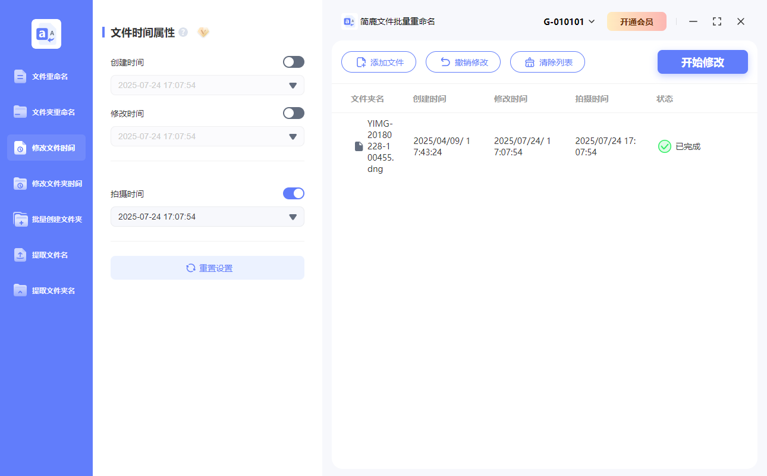767x476 pixels.
Task: Disable the 拍摄时间 switch
Action: (293, 193)
